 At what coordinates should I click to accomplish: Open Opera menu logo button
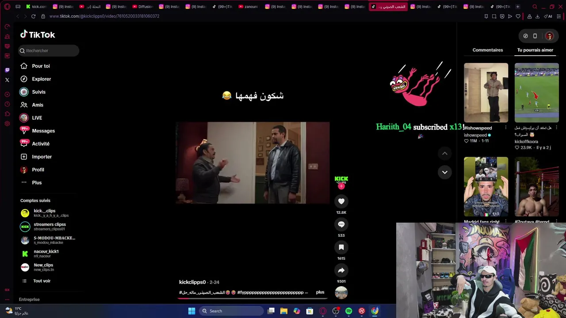[x=7, y=7]
